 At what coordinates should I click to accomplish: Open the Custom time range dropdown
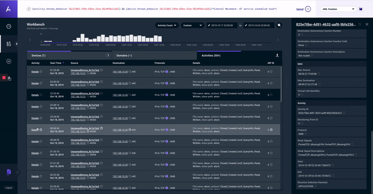(x=193, y=26)
